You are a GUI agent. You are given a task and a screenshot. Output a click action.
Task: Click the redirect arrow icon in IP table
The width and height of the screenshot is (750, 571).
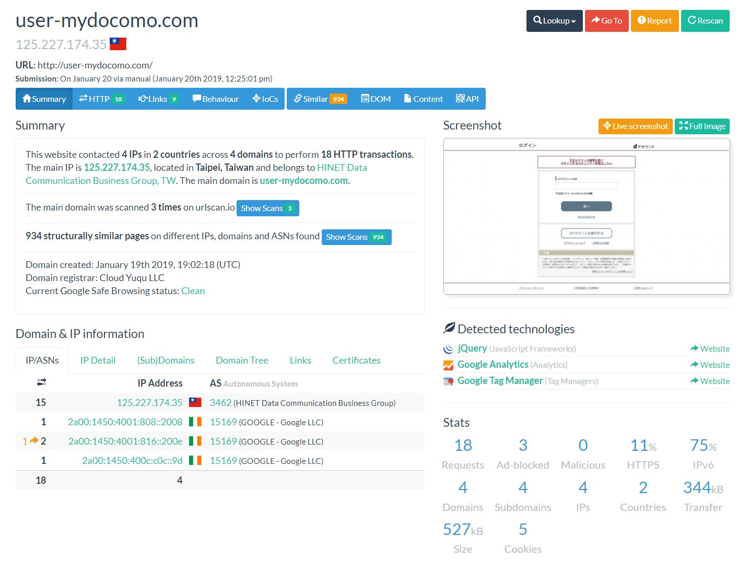click(x=34, y=441)
